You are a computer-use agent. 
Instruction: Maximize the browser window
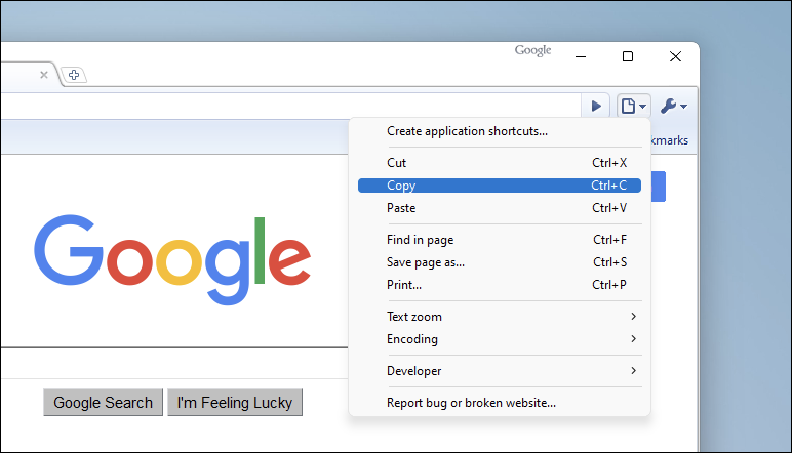point(627,56)
